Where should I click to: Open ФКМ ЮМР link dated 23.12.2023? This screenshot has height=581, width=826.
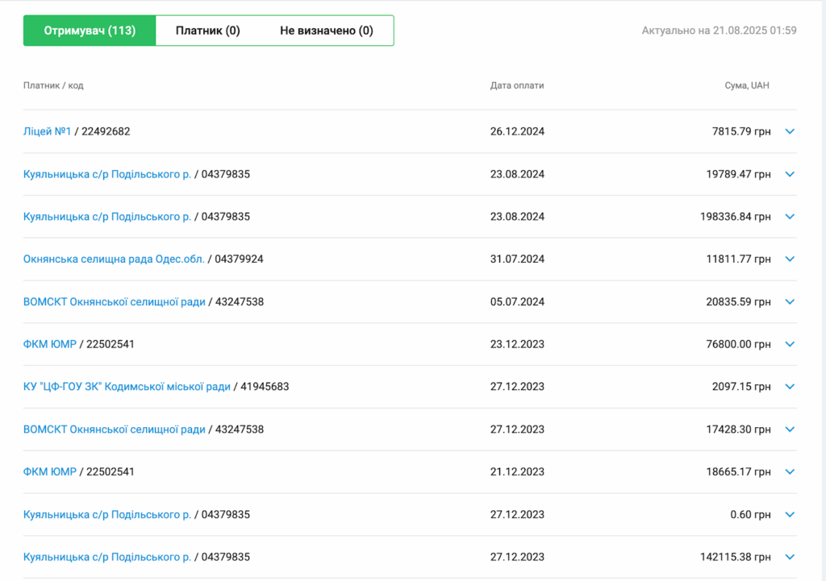(49, 344)
